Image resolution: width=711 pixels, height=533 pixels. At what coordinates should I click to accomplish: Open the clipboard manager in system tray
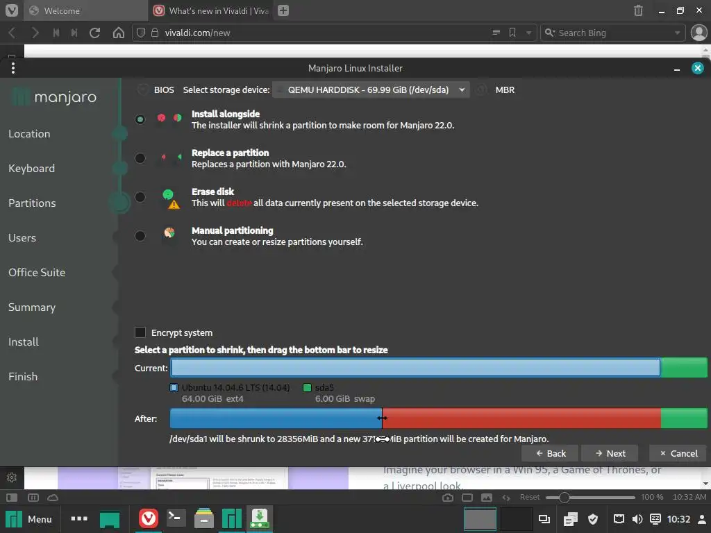(571, 519)
